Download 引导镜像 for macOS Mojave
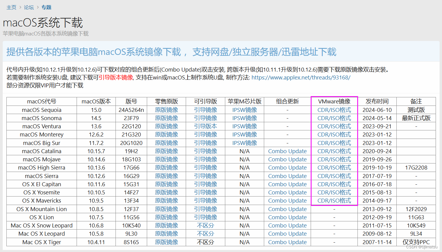Image resolution: width=442 pixels, height=252 pixels. (205, 159)
